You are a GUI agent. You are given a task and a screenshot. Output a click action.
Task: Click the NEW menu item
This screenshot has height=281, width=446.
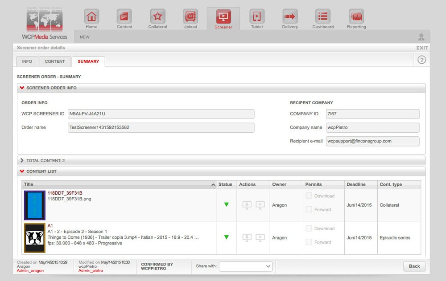[84, 37]
